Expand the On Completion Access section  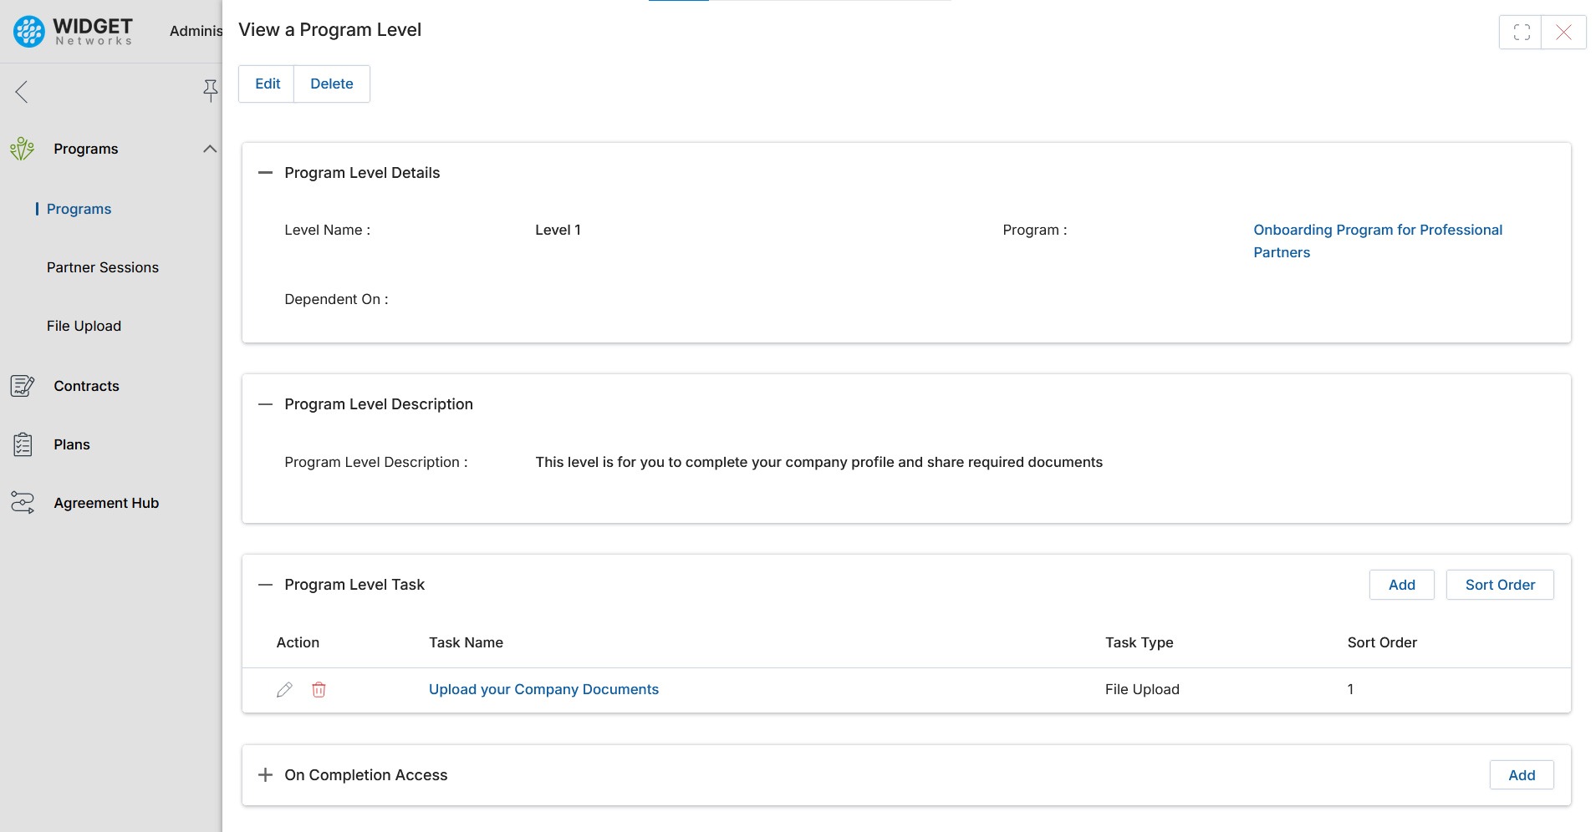coord(266,775)
